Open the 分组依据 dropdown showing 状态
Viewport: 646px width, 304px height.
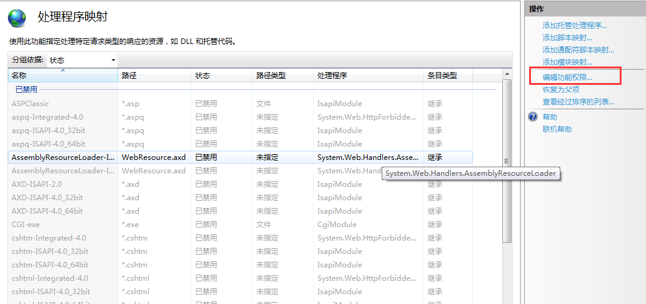82,60
